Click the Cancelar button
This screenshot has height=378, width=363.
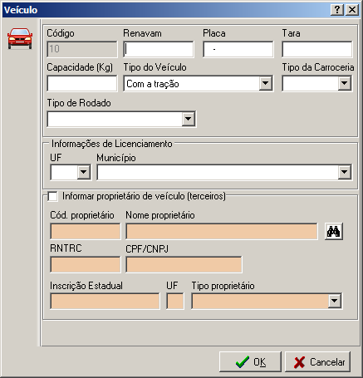point(317,362)
